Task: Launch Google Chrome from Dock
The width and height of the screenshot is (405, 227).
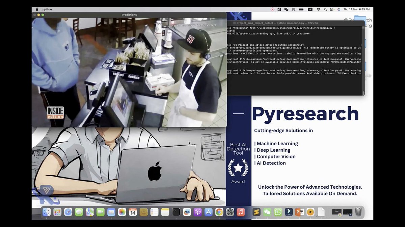Action: [x=219, y=212]
